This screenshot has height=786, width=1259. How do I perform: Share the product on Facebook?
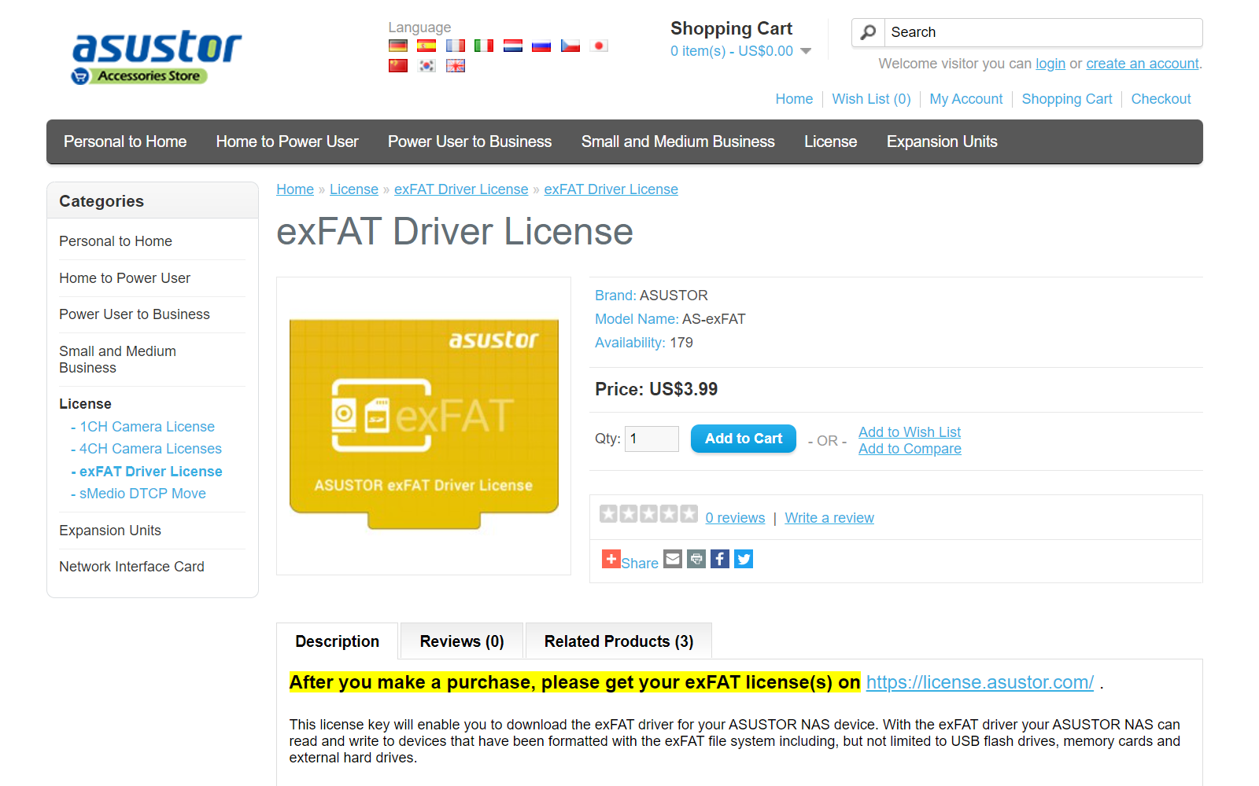720,559
